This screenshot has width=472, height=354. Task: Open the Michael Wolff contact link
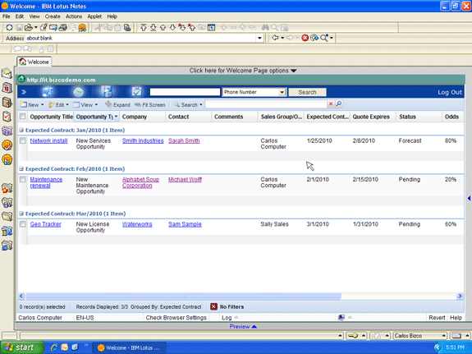click(x=185, y=180)
